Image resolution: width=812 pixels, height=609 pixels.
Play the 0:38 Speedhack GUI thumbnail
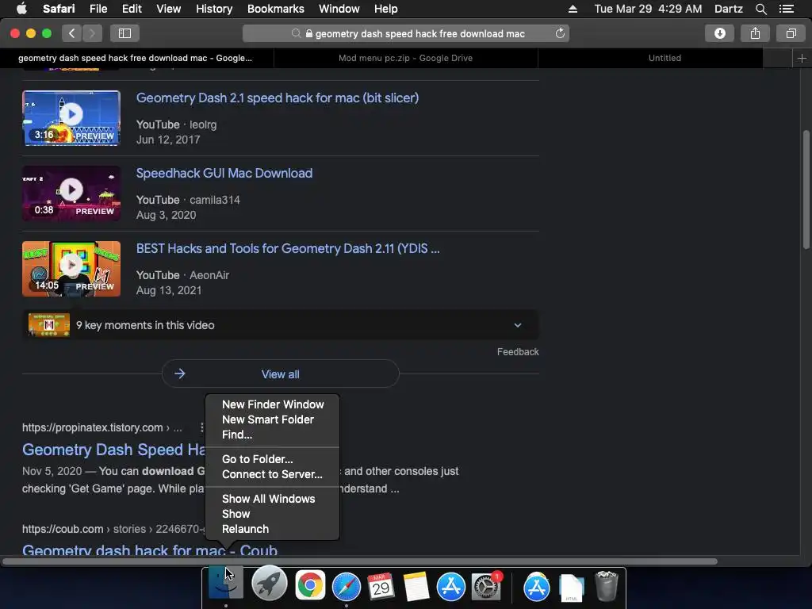pyautogui.click(x=71, y=193)
